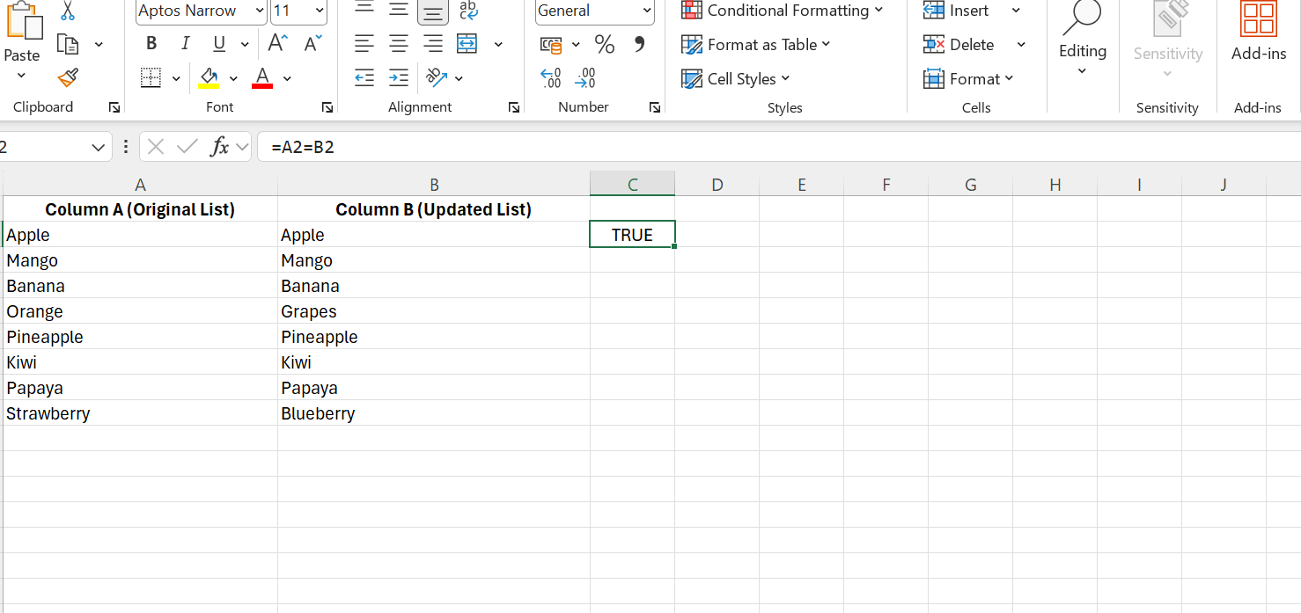The height and width of the screenshot is (613, 1301).
Task: Click the Cut scissors icon
Action: coord(68,11)
